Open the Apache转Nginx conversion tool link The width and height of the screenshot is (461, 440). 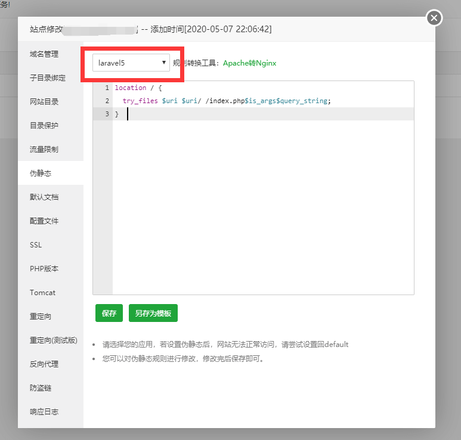click(249, 63)
